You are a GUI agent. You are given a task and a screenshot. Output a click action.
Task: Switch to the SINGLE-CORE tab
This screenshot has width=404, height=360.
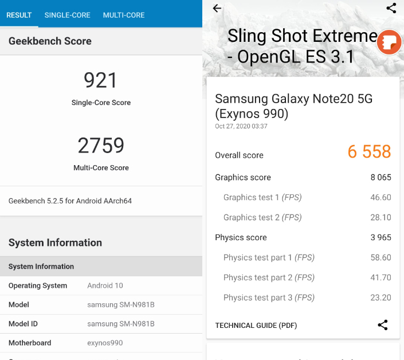pyautogui.click(x=67, y=15)
